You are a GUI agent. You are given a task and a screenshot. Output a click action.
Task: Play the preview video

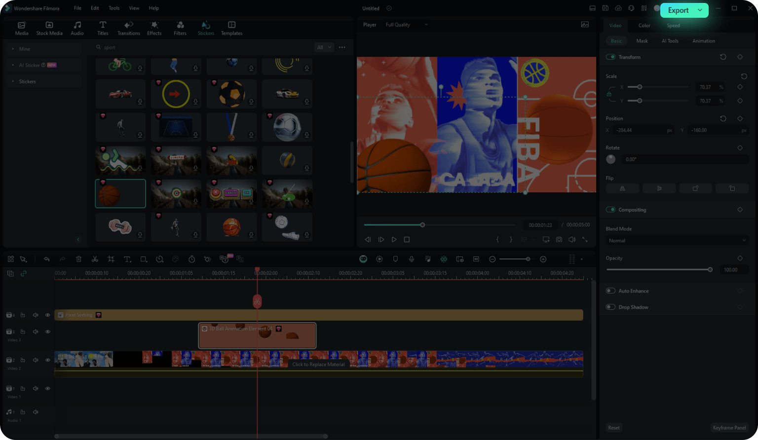click(394, 239)
